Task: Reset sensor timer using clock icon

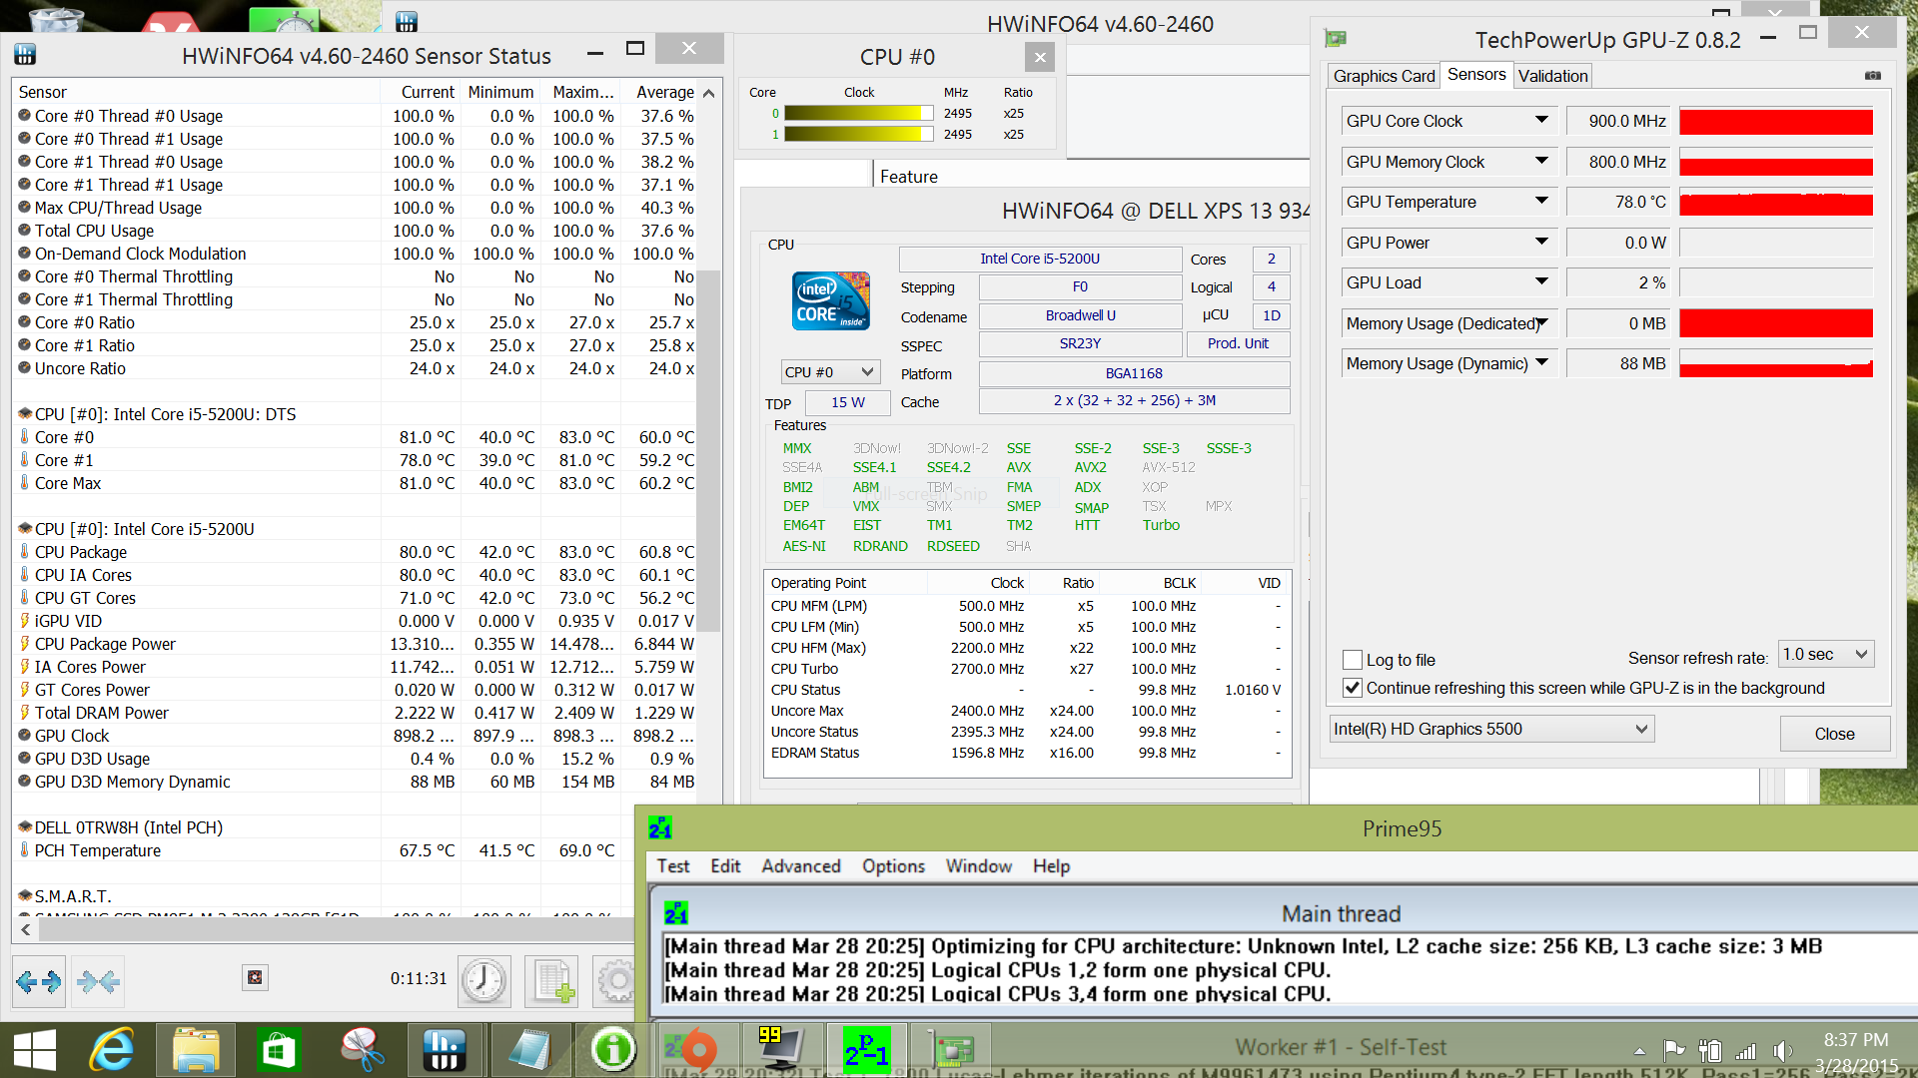Action: tap(484, 981)
